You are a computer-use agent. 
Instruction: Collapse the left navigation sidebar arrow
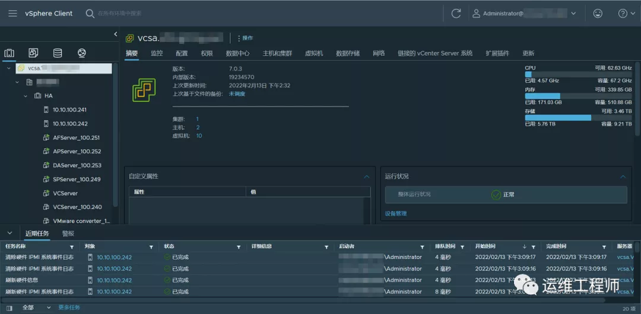[x=116, y=35]
